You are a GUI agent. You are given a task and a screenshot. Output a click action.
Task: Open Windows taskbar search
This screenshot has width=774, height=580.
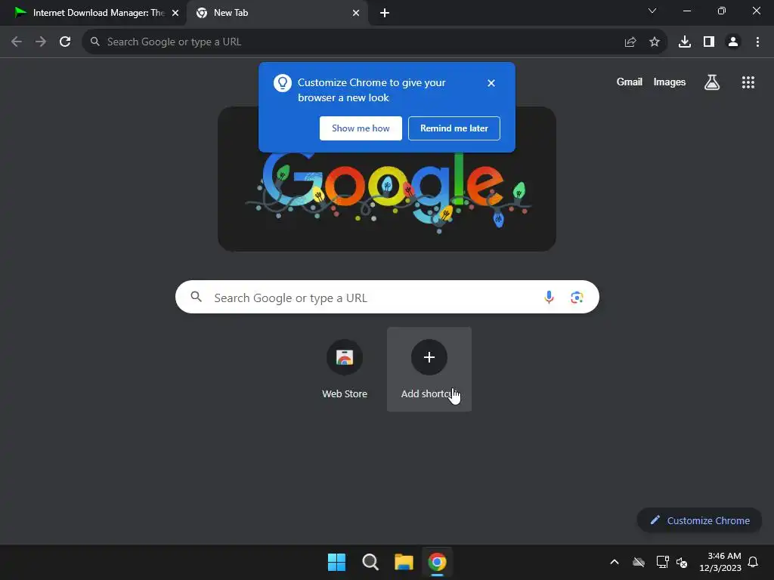[370, 562]
